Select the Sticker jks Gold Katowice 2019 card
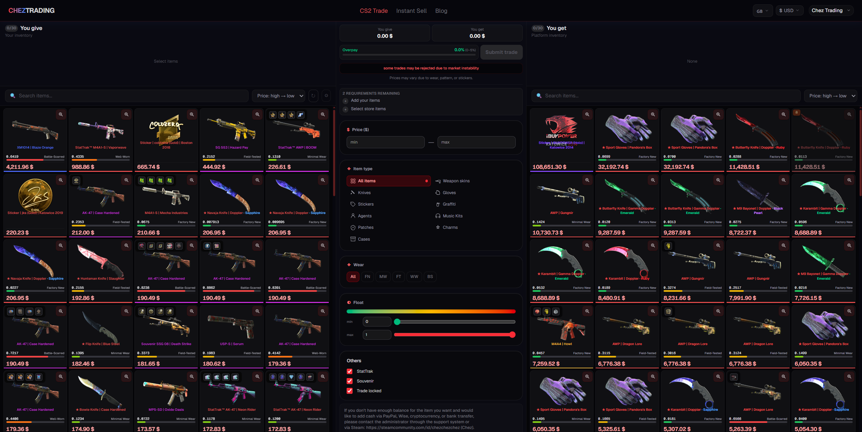Image resolution: width=862 pixels, height=432 pixels. [35, 206]
